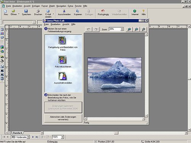
Task: Open the font combo box dropdown arrow
Action: [x=34, y=22]
